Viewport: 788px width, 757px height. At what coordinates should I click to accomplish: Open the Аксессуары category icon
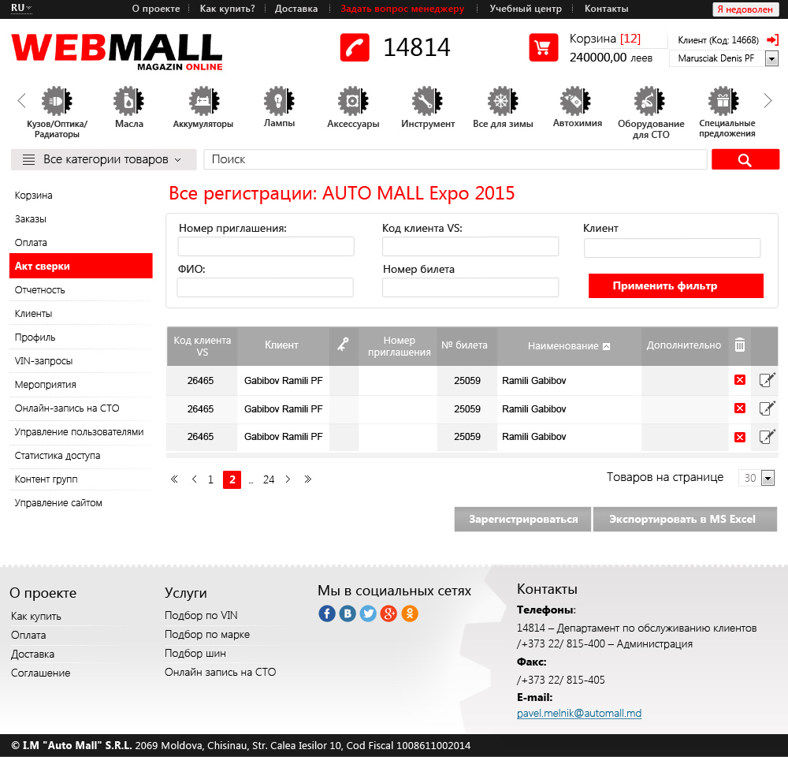pyautogui.click(x=353, y=101)
